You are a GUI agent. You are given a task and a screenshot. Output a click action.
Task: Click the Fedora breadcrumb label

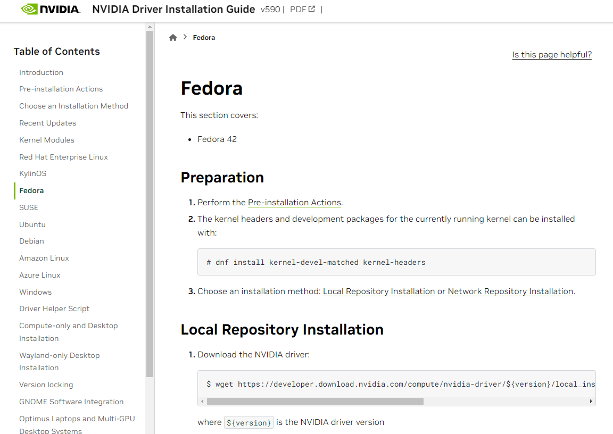click(x=204, y=38)
